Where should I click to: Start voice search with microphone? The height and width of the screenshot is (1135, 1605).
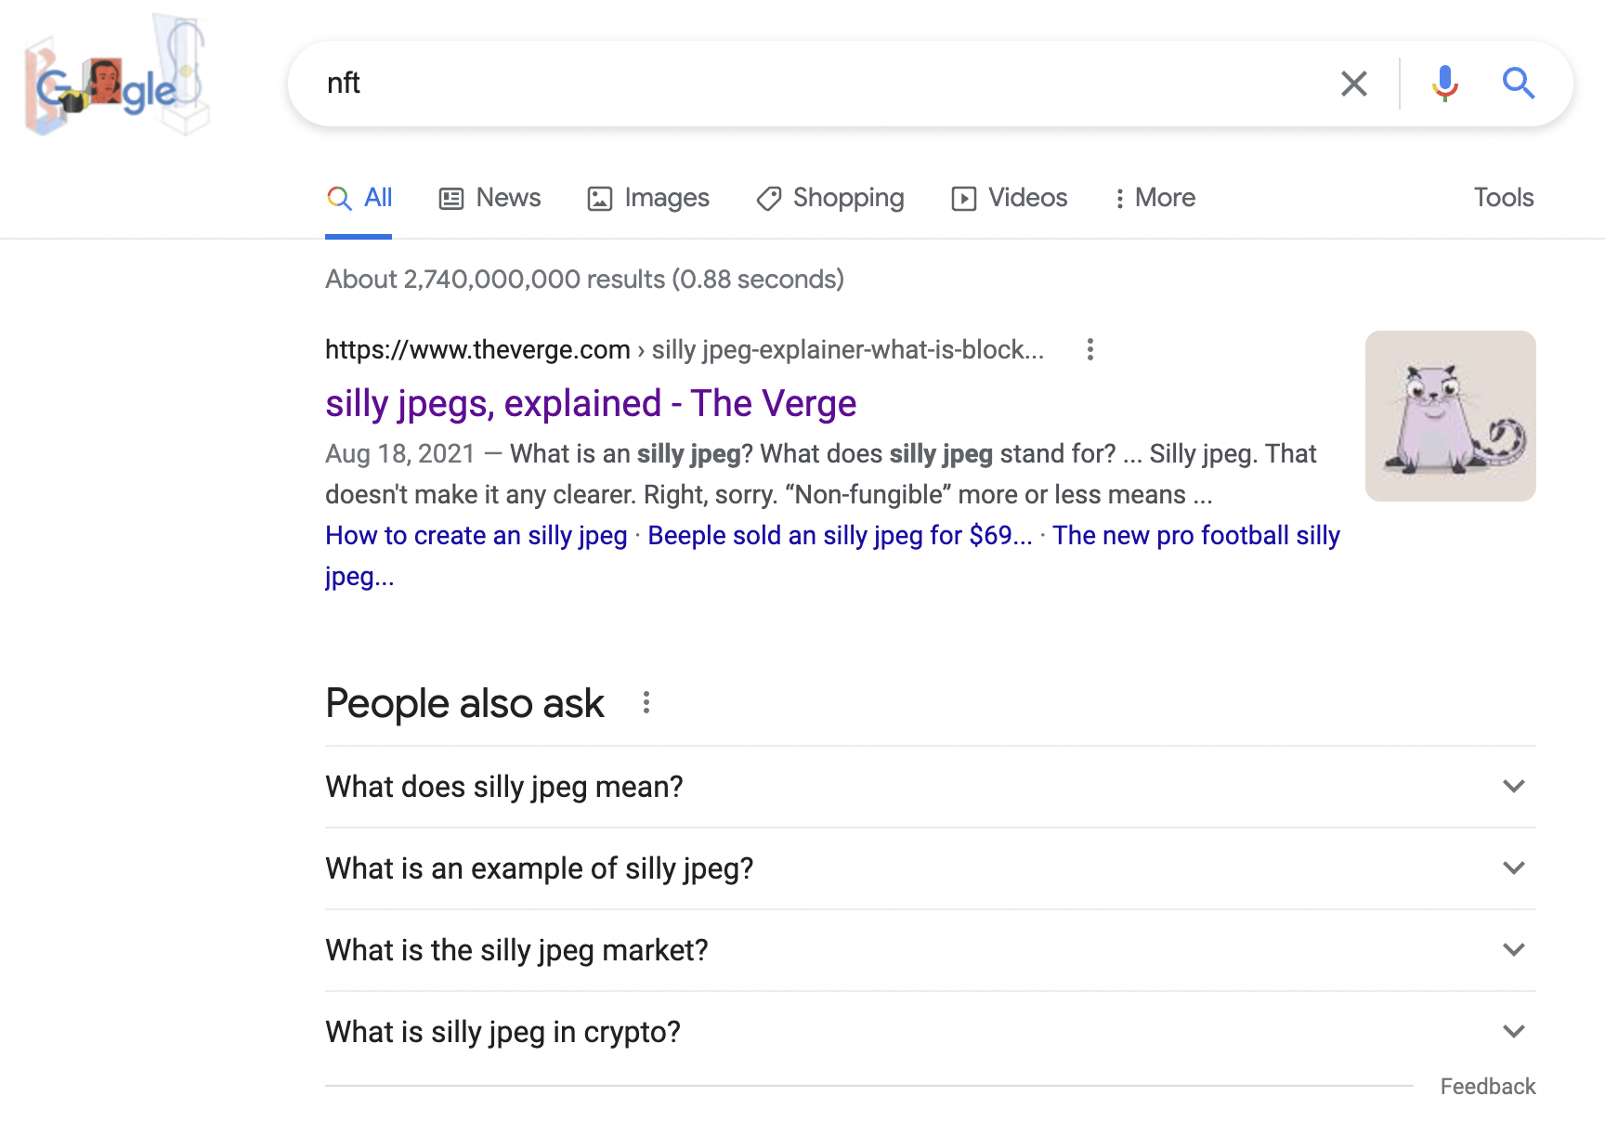click(x=1444, y=84)
